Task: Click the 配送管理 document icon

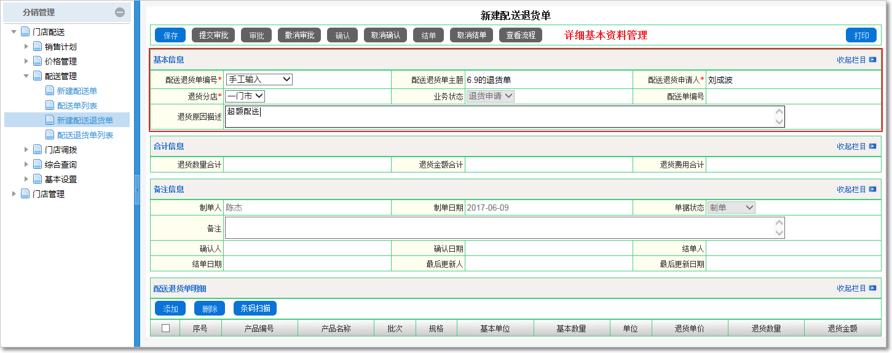Action: [x=37, y=76]
